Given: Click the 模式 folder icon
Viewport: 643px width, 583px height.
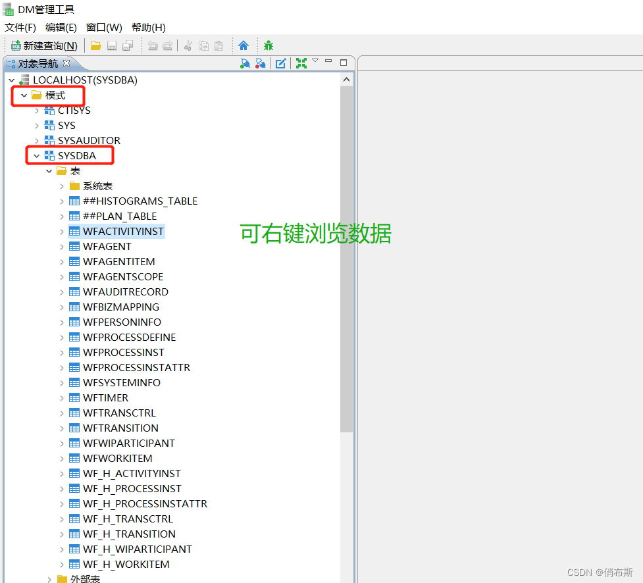Looking at the screenshot, I should coord(37,95).
